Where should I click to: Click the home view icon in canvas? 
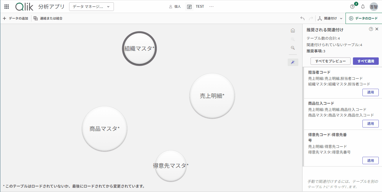pyautogui.click(x=293, y=30)
